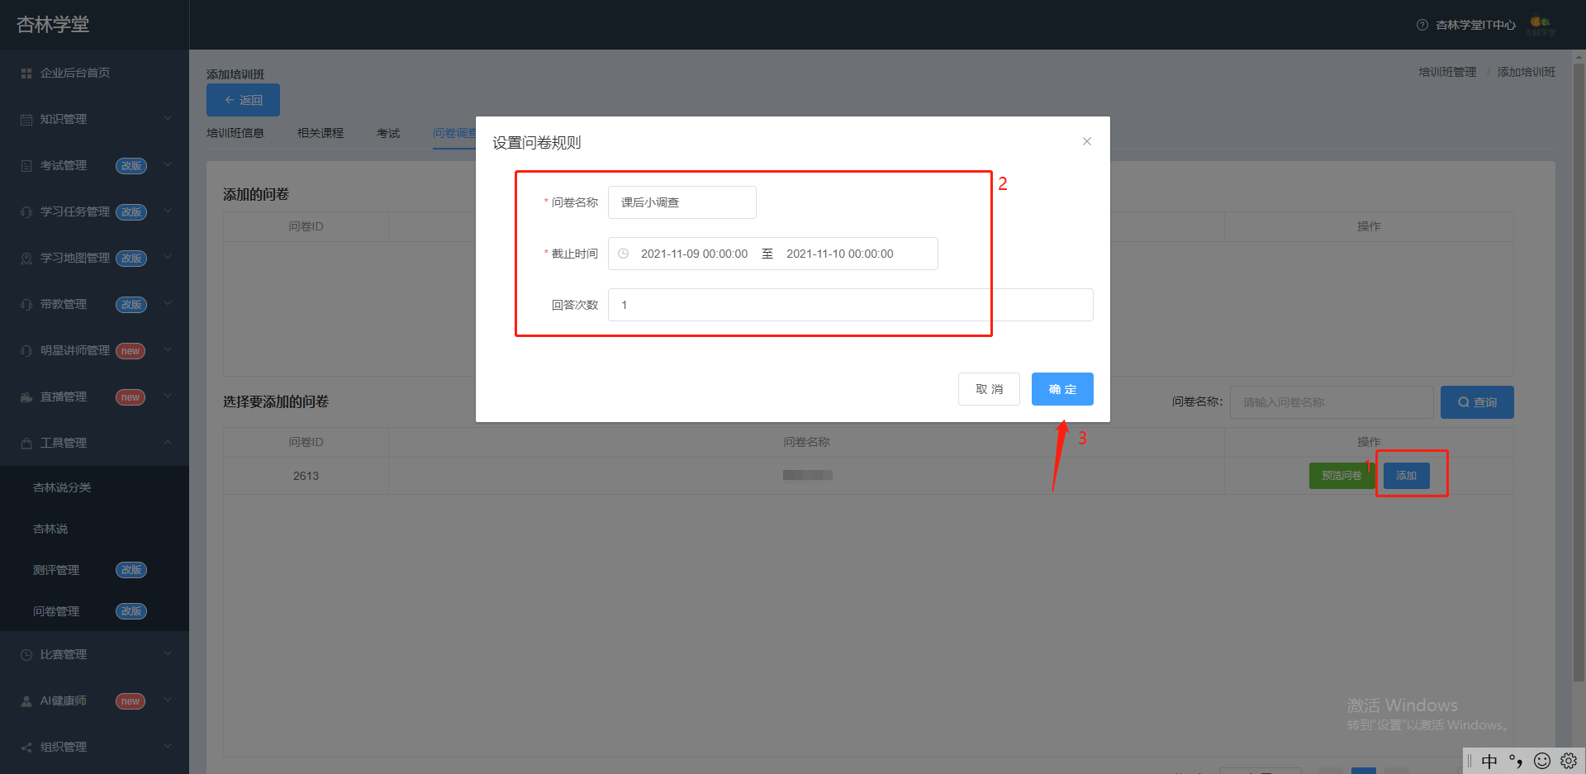Click the user avatar in top right
Screen dimensions: 1586x774
[1541, 26]
